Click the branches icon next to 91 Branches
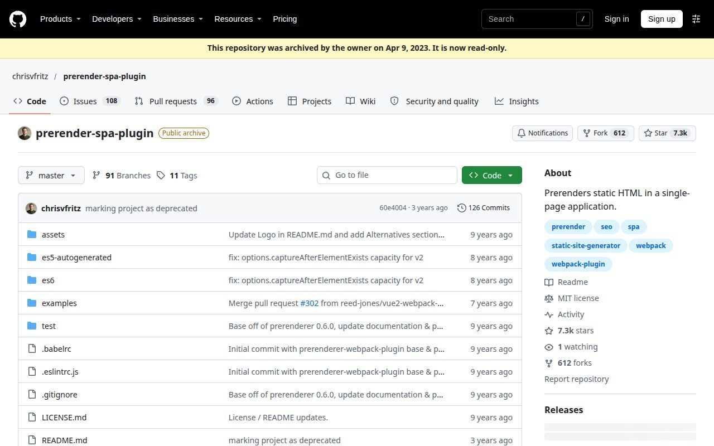The image size is (714, 446). coord(97,176)
